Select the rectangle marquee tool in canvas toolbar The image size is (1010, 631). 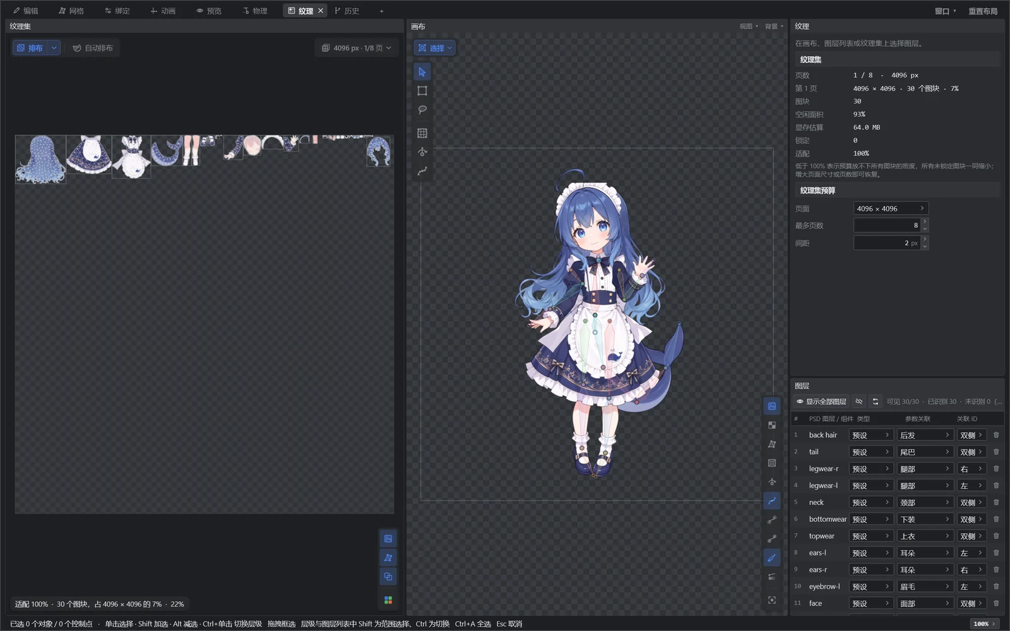[x=422, y=91]
